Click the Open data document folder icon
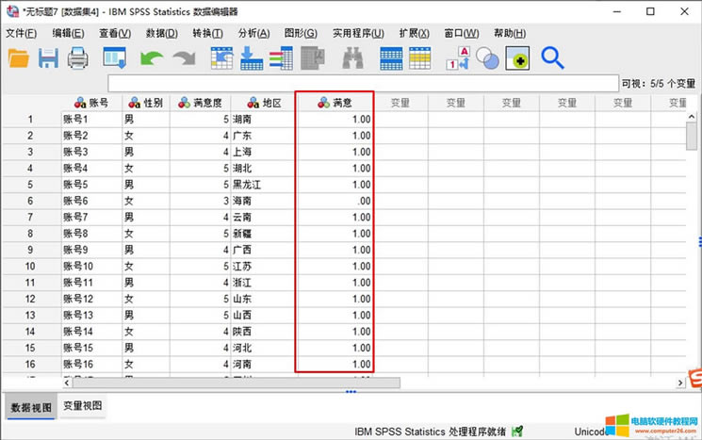702x440 pixels. click(x=19, y=58)
